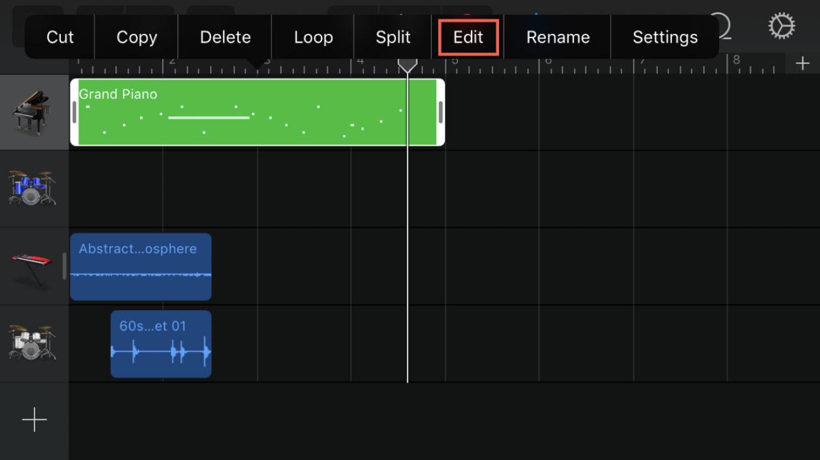This screenshot has width=820, height=460.
Task: Add a new track with plus icon
Action: point(34,420)
